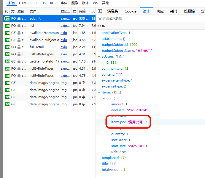This screenshot has width=205, height=178.
Task: Select the get?templateId request row
Action: coord(44,61)
